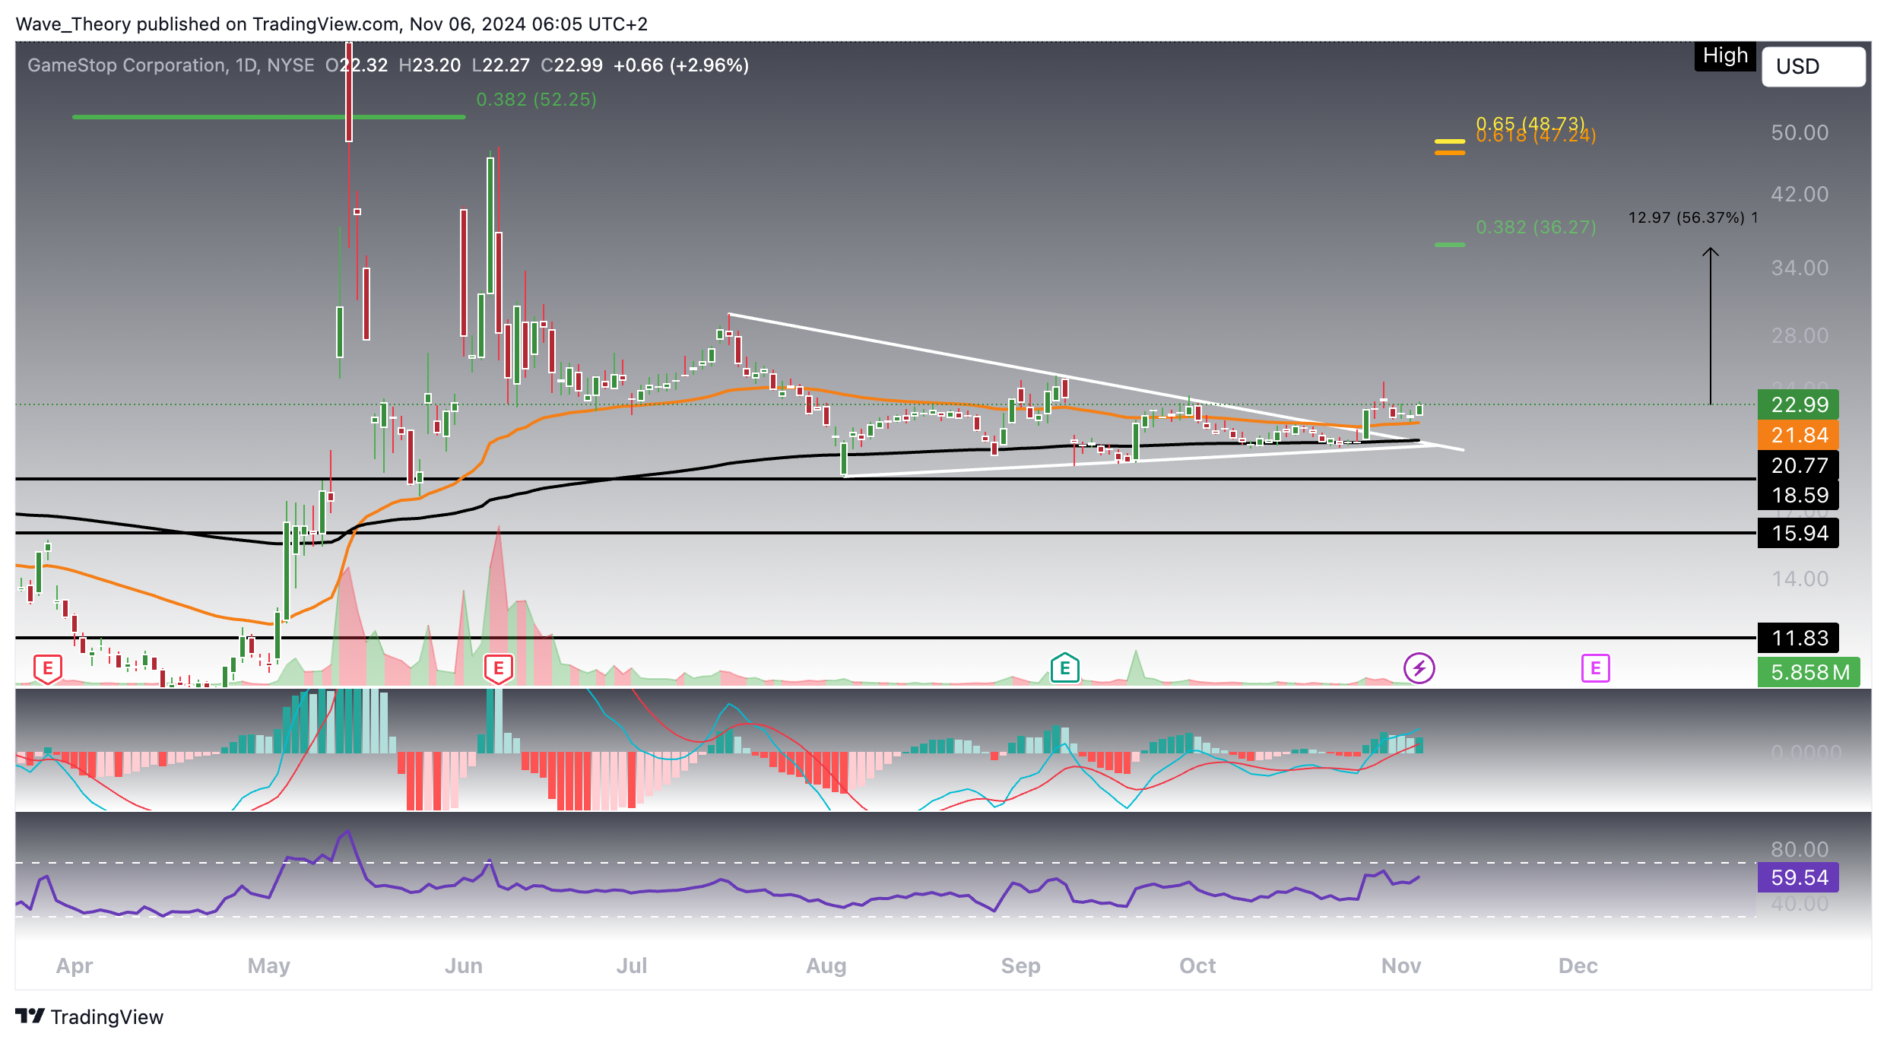Click the green earnings E marker in September

click(x=1064, y=668)
